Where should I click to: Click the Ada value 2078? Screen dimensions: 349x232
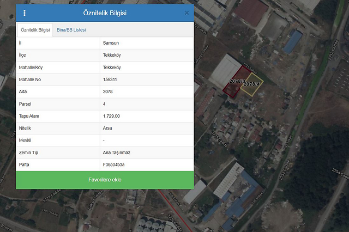[108, 91]
